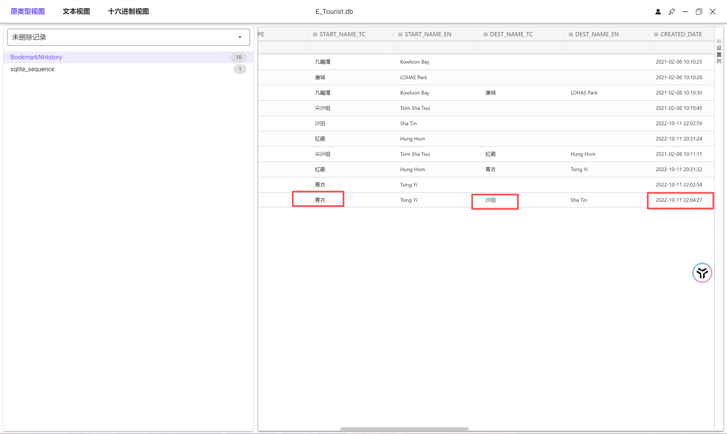
Task: Switch to the 十六进制视图 tab
Action: pos(128,12)
